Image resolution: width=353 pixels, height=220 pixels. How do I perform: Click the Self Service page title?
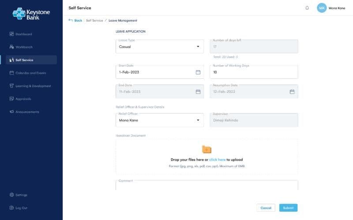click(80, 8)
